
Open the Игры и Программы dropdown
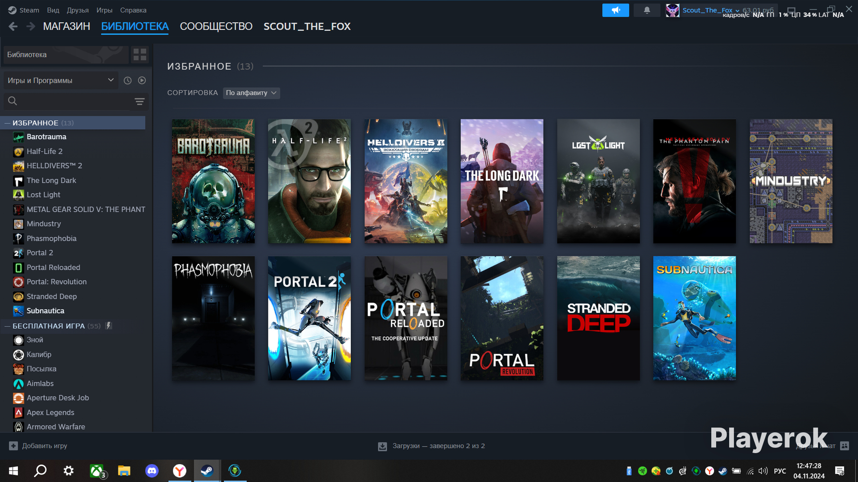[x=60, y=80]
